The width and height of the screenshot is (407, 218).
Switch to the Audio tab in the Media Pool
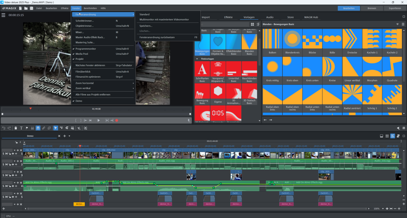(269, 17)
